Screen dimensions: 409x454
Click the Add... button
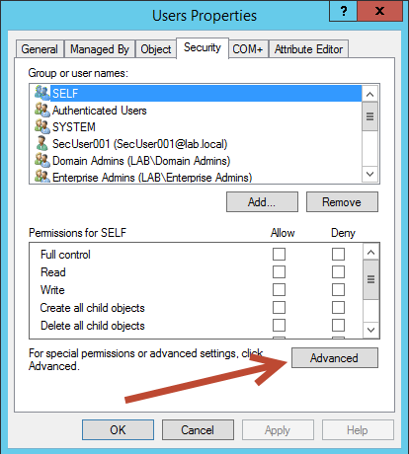262,202
